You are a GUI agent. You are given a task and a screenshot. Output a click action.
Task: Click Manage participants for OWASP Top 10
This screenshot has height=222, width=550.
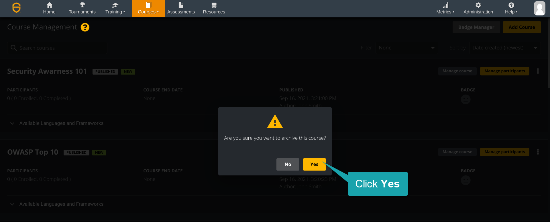(x=505, y=152)
